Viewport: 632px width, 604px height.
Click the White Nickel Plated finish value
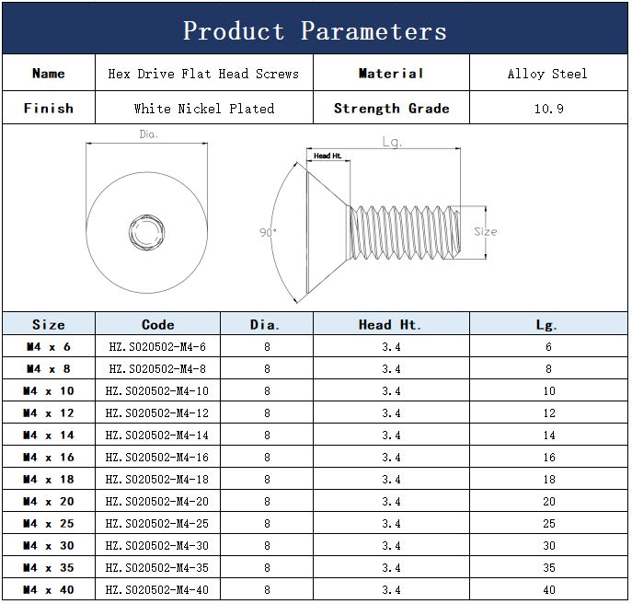(203, 109)
